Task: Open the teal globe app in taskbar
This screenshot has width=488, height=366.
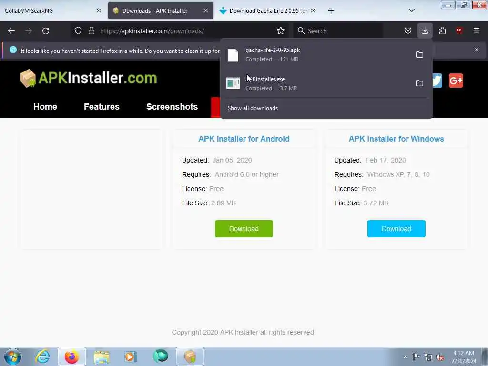Action: tap(161, 356)
